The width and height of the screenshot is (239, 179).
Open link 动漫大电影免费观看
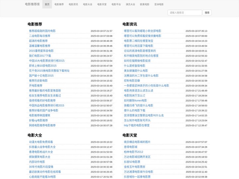coord(41,142)
